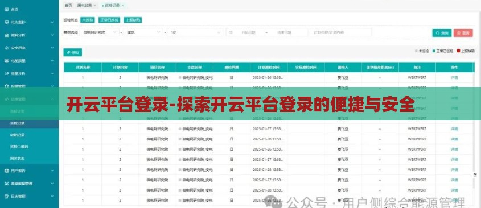Click the 操作 column header
Viewport: 481px width, 208px height.
click(454, 68)
